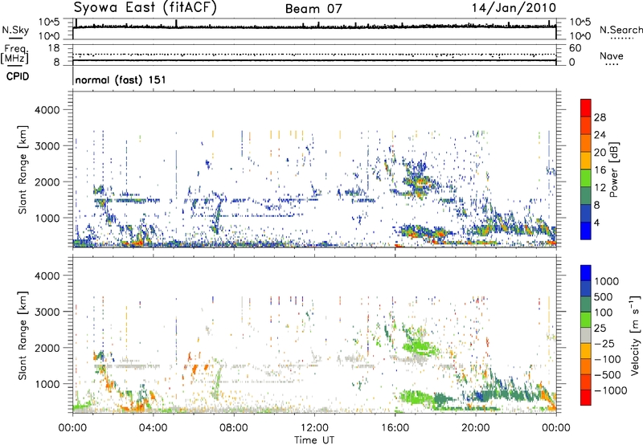Viewport: 643px width, 445px height.
Task: Click the '4000' tick on the power panel
Action: (47, 110)
